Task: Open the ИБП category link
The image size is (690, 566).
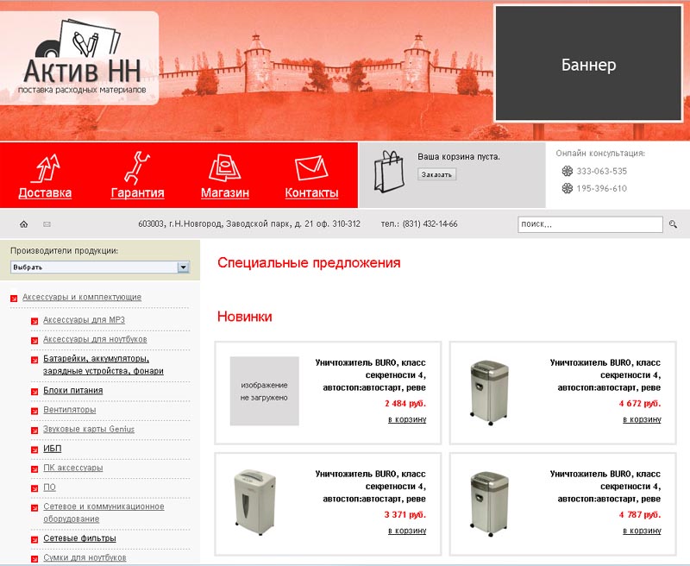Action: coord(53,448)
